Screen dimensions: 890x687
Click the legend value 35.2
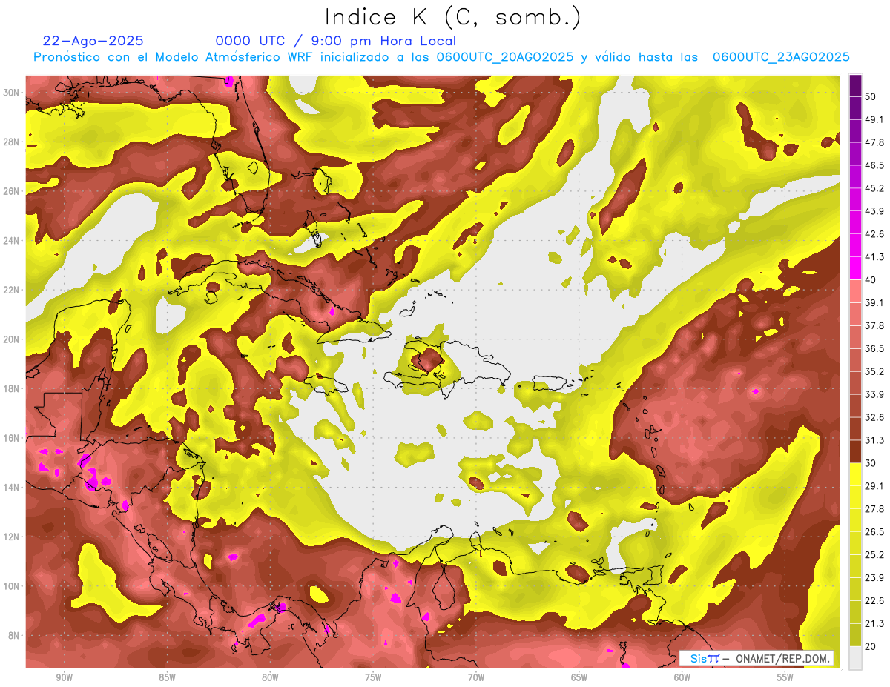[x=874, y=371]
